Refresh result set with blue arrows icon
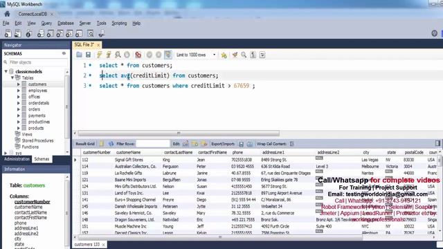This screenshot has width=443, height=249. pos(111,144)
